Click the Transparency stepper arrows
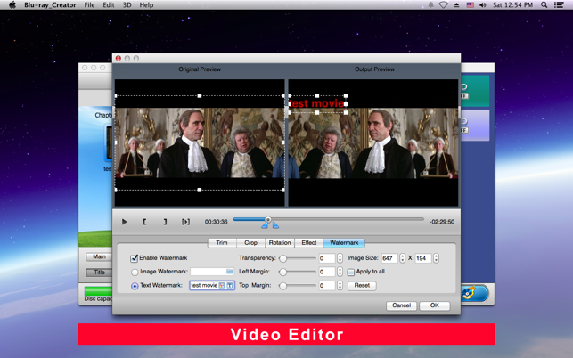 tap(340, 258)
